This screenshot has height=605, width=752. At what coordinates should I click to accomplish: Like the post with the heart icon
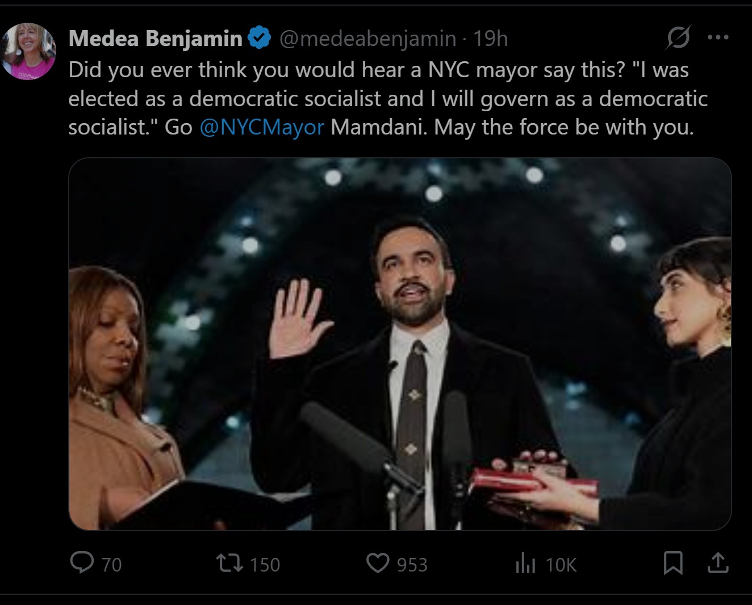pyautogui.click(x=377, y=564)
